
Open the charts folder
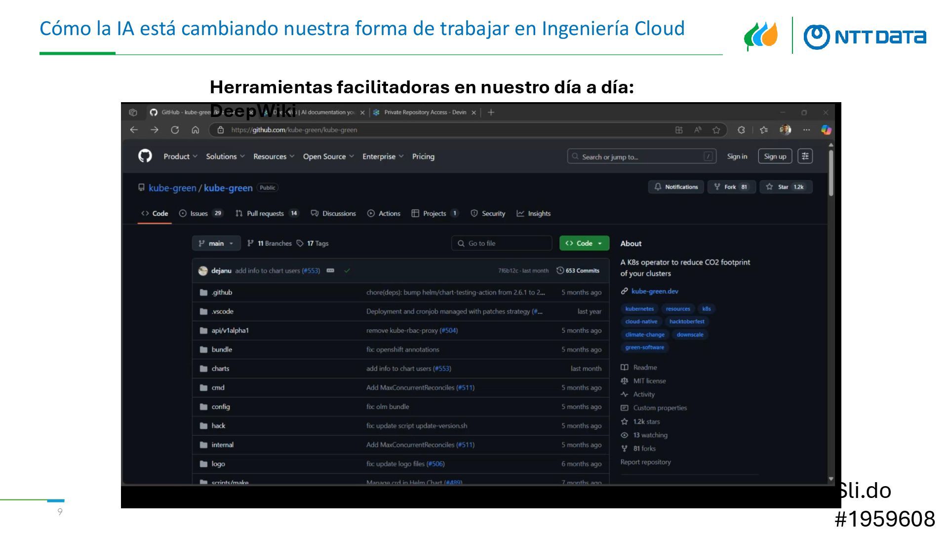[x=220, y=369]
